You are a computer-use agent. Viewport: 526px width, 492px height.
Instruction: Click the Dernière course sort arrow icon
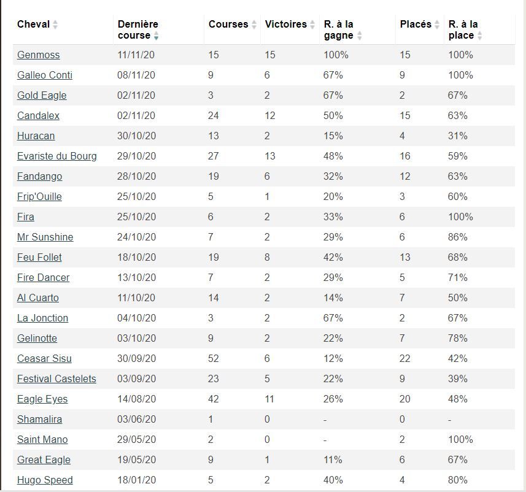(156, 36)
